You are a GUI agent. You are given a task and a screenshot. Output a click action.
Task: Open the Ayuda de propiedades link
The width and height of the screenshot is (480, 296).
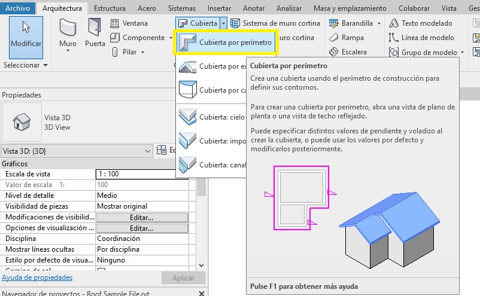point(37,277)
